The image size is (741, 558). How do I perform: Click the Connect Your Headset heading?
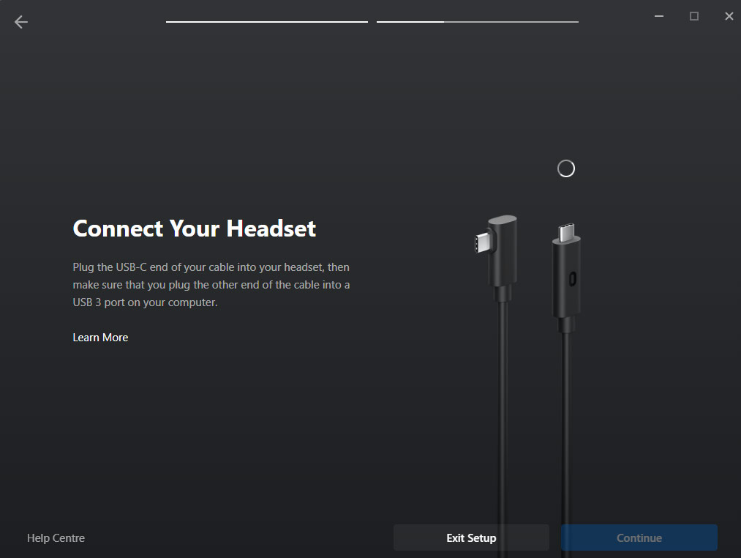(195, 228)
